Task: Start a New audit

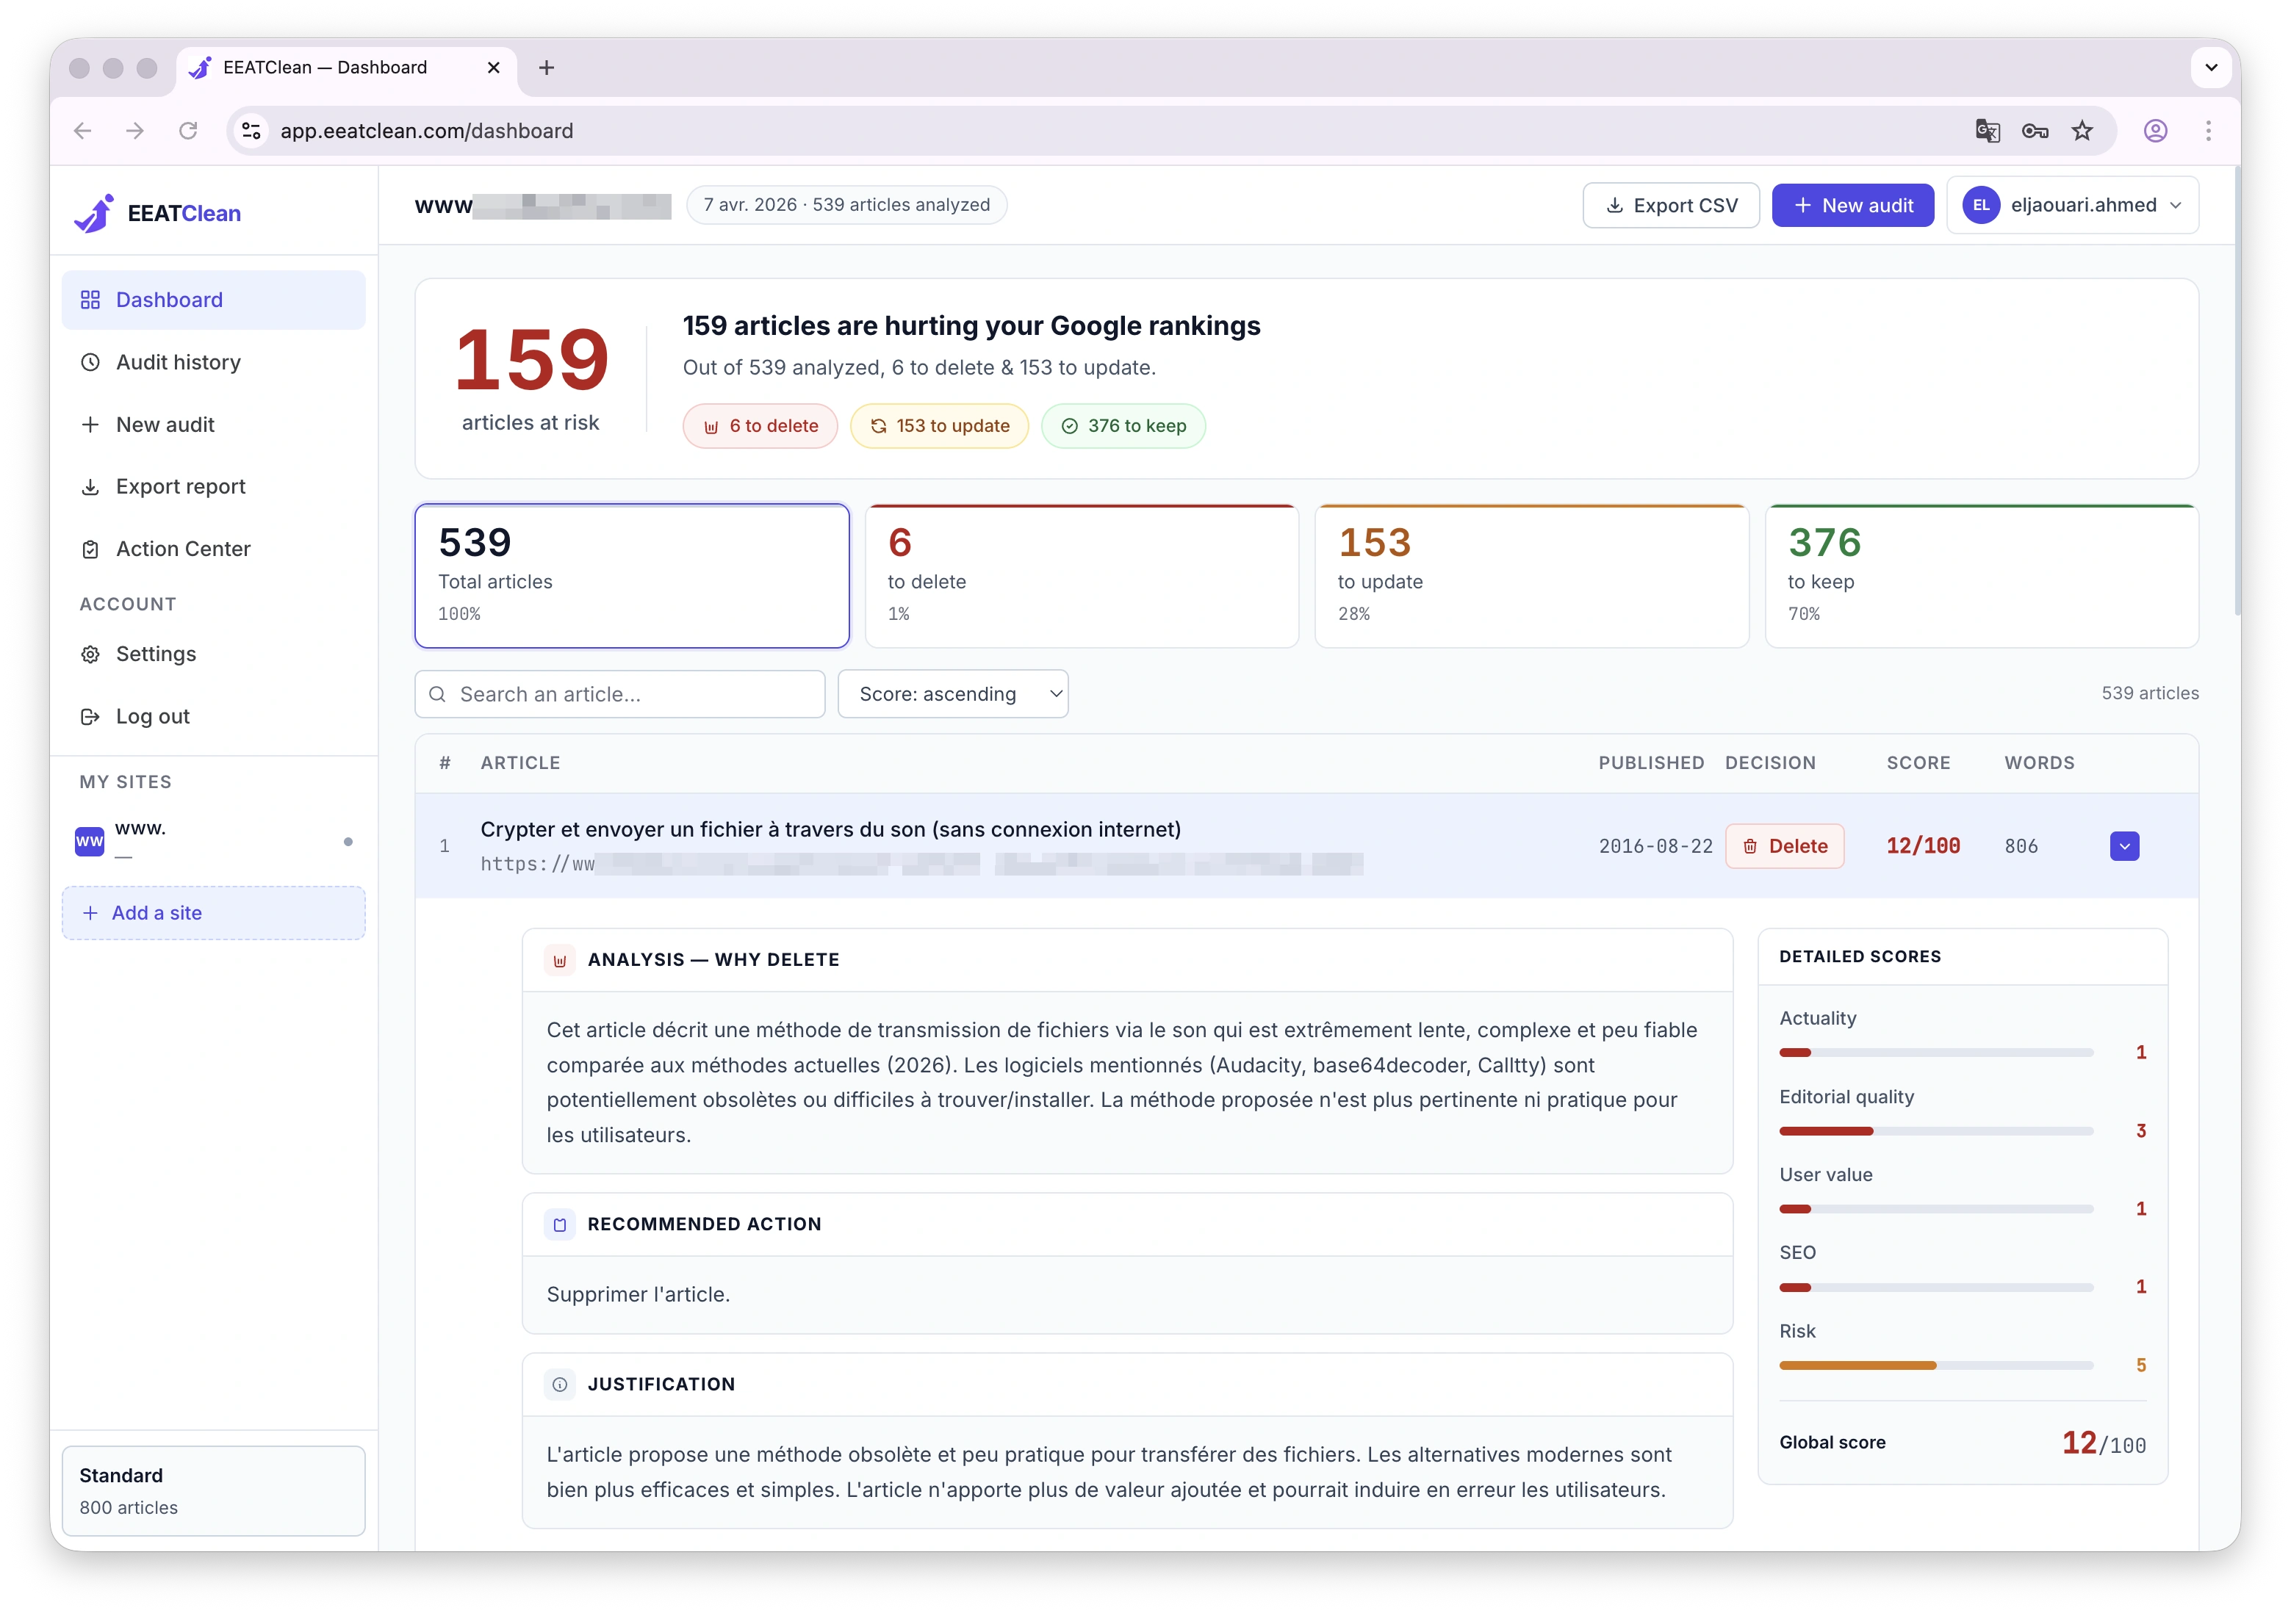Action: pyautogui.click(x=1853, y=204)
